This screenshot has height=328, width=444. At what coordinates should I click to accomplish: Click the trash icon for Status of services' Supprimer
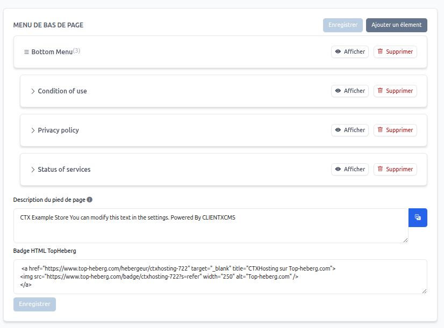[381, 169]
